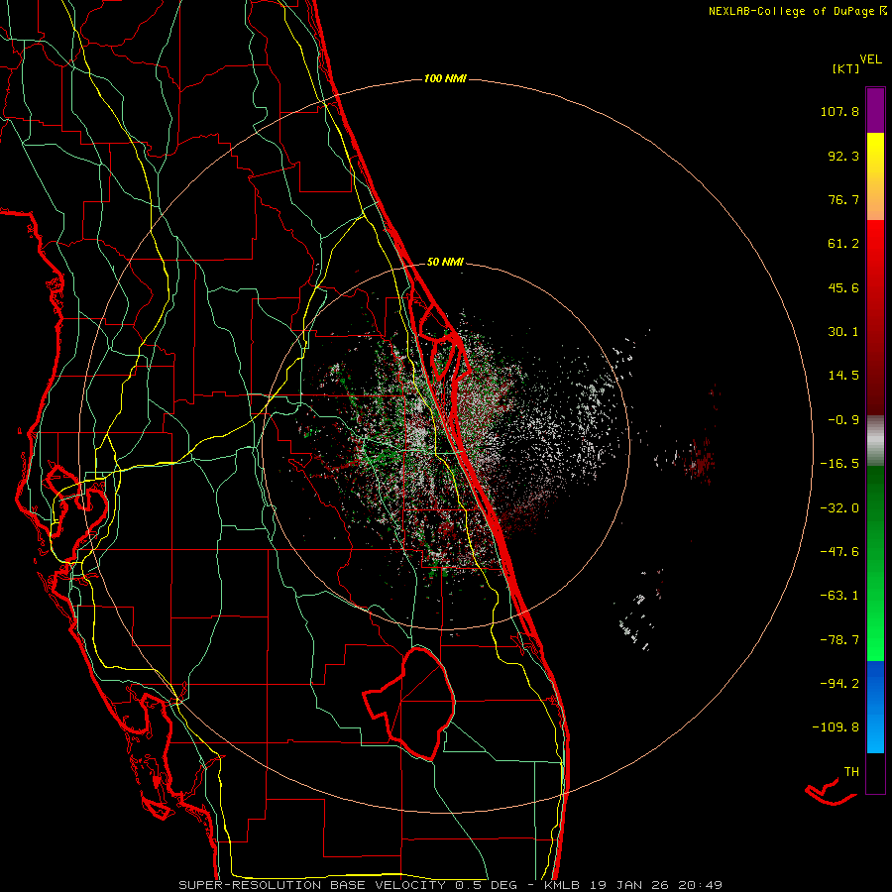Click the 50 NMI range ring label
The image size is (892, 892).
445,262
